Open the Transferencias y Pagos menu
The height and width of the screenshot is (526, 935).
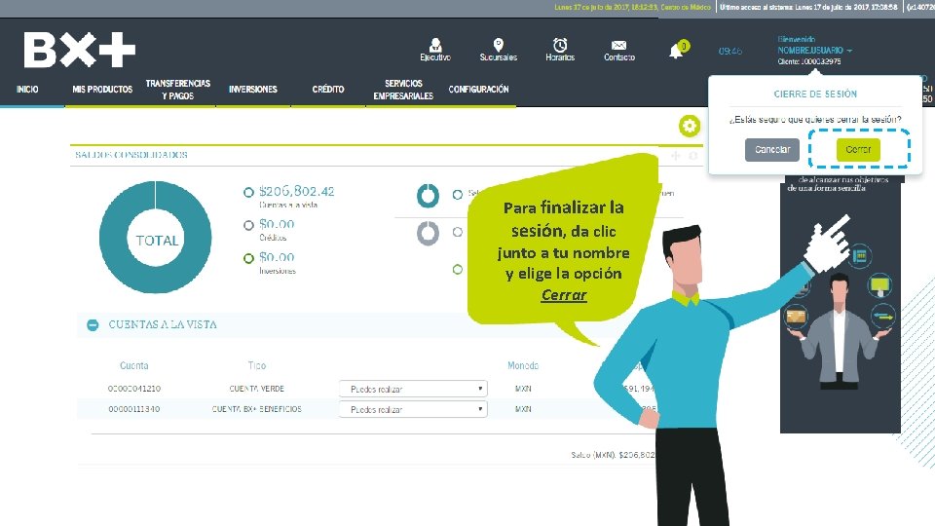pyautogui.click(x=177, y=90)
